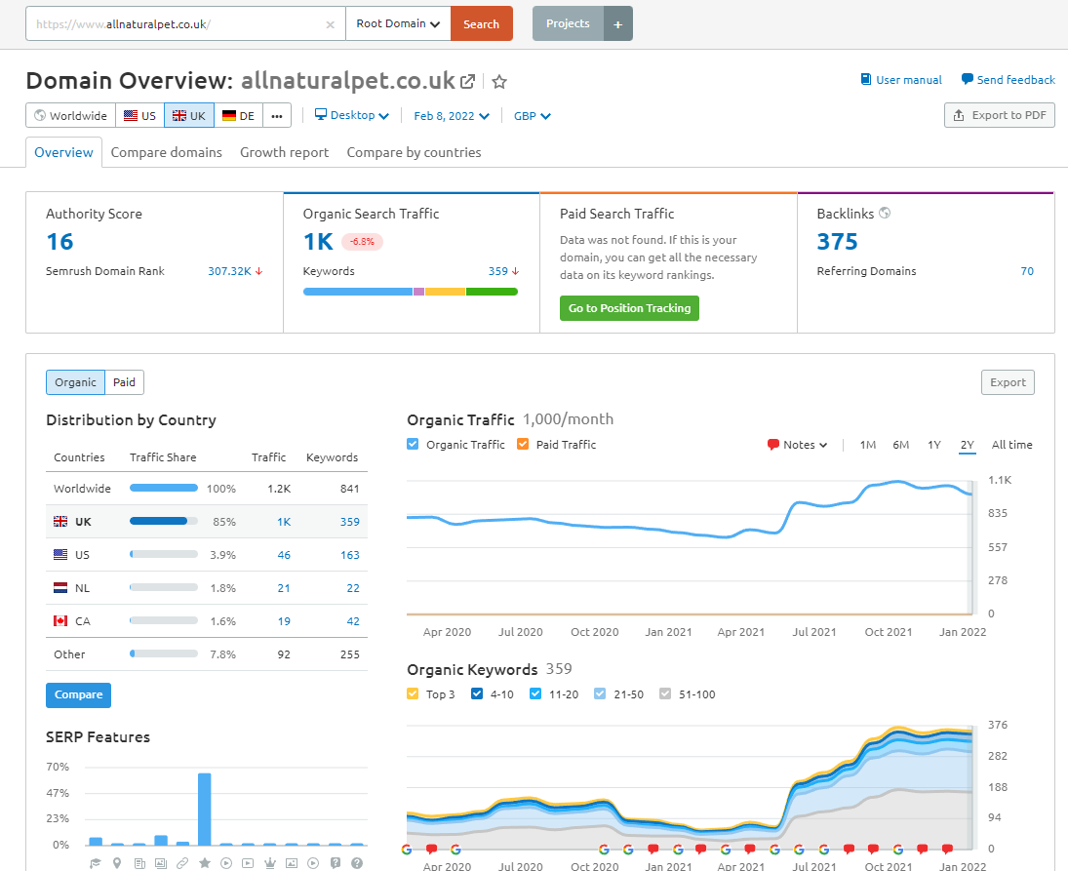Screen dimensions: 1068x871
Task: Click the plus icon next to Projects
Action: (x=617, y=24)
